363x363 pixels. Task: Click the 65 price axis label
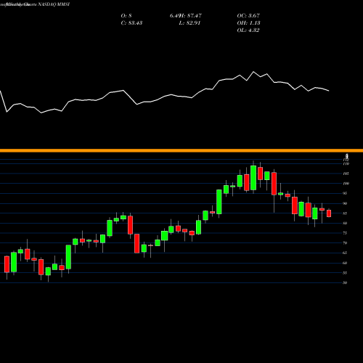(x=345, y=253)
